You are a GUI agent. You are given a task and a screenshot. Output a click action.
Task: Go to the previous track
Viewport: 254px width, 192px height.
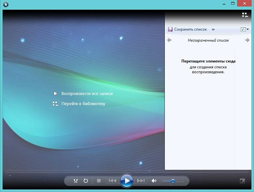coord(112,181)
